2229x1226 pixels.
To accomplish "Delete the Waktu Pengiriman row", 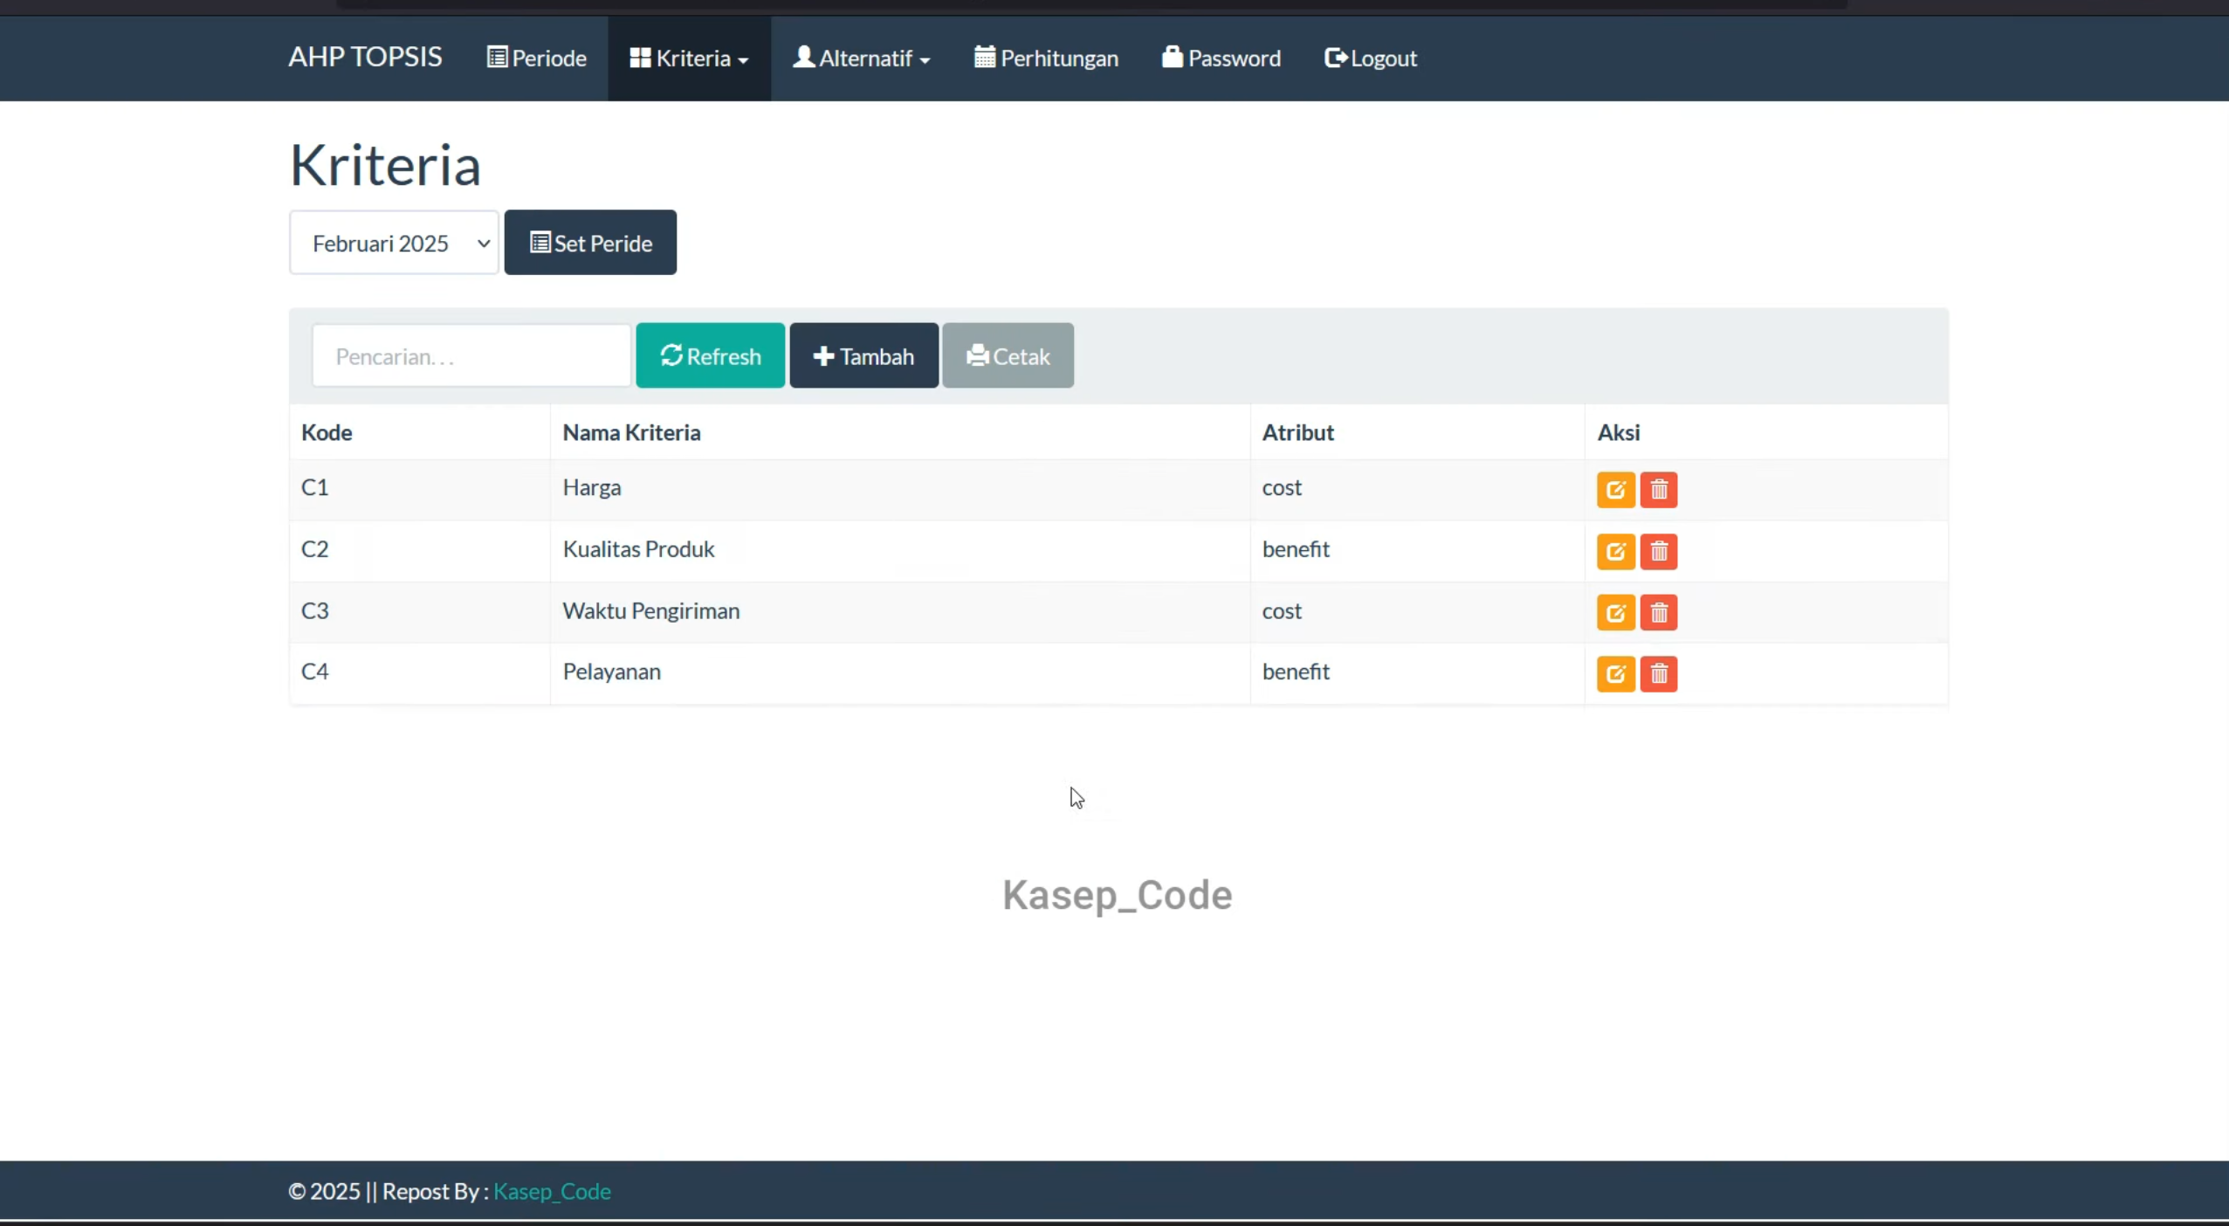I will point(1658,613).
